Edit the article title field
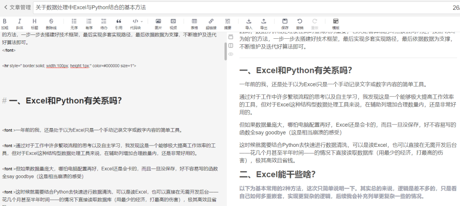 247,8
